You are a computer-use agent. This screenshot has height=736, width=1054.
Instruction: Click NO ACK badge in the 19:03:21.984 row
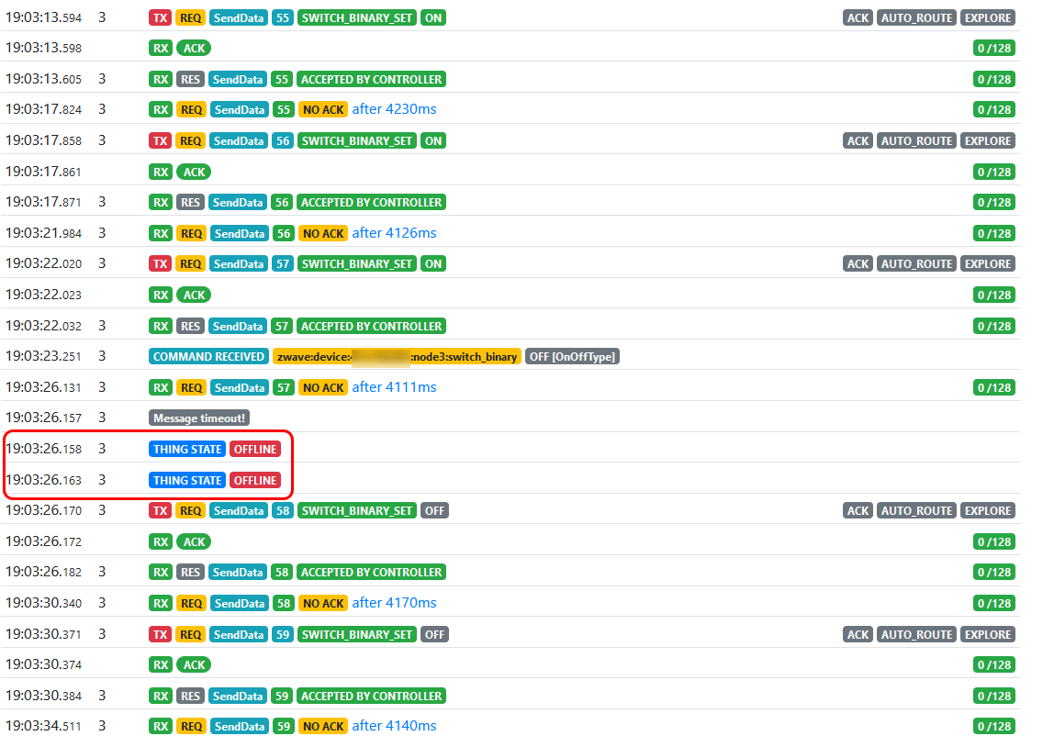click(x=322, y=233)
